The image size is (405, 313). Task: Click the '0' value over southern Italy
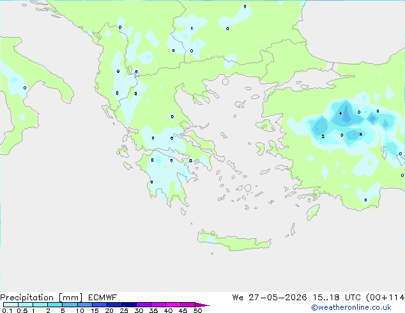[25, 88]
